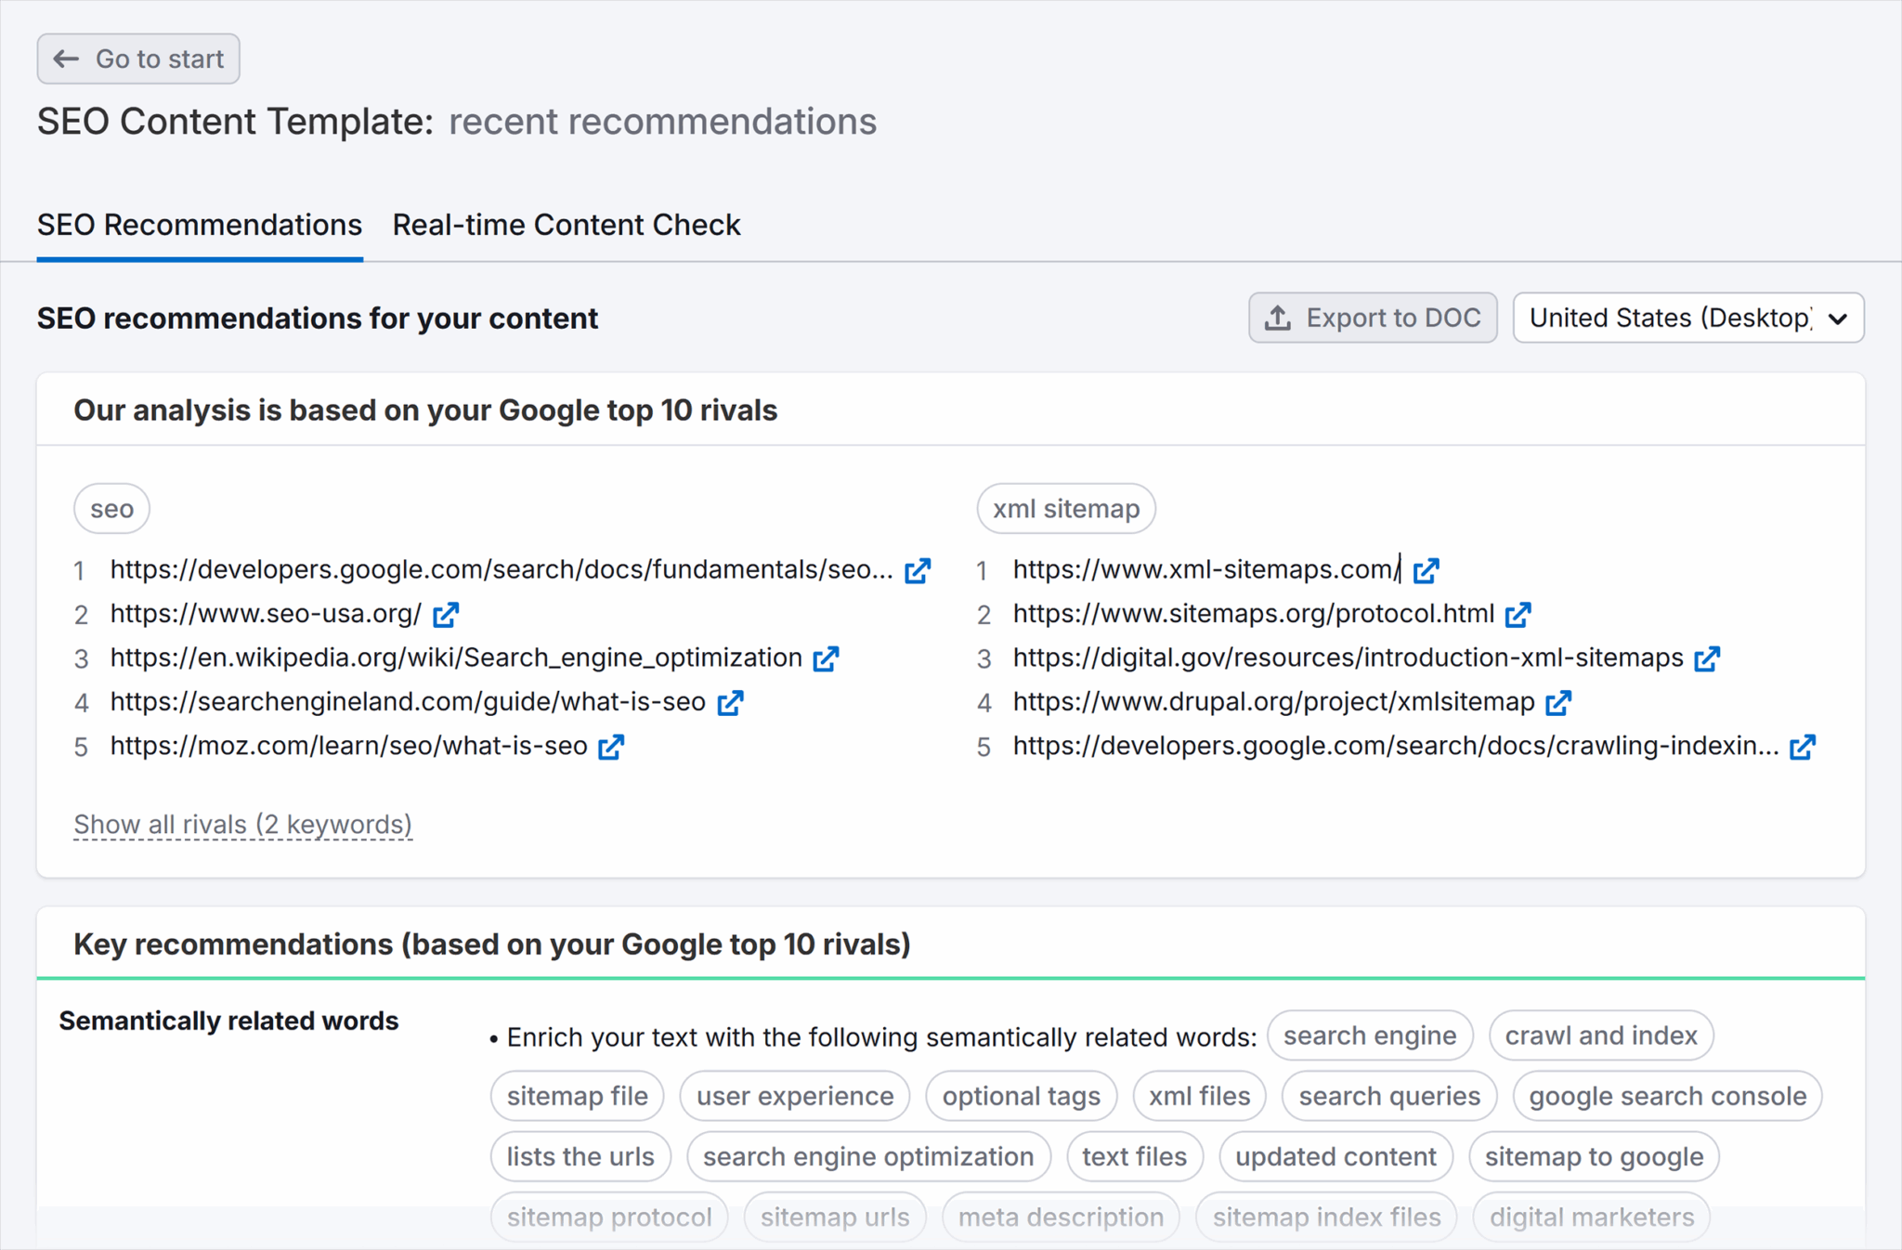The height and width of the screenshot is (1250, 1902).
Task: Click the user experience word chip
Action: (x=795, y=1096)
